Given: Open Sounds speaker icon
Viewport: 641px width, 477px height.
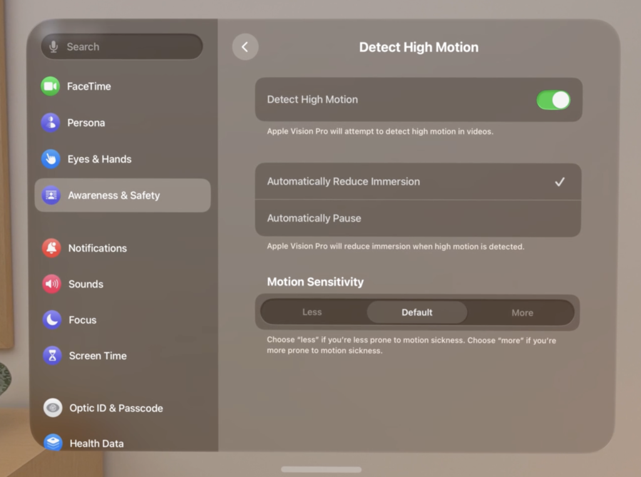Looking at the screenshot, I should coord(51,284).
